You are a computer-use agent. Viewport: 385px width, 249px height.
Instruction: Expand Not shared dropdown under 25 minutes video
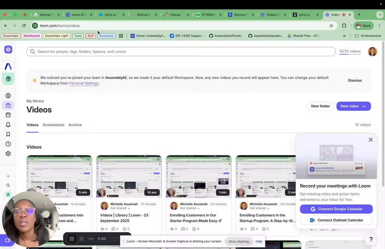[x=189, y=208]
